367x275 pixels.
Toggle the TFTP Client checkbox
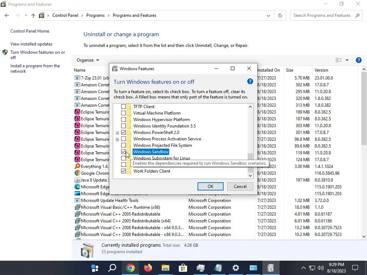click(x=123, y=107)
